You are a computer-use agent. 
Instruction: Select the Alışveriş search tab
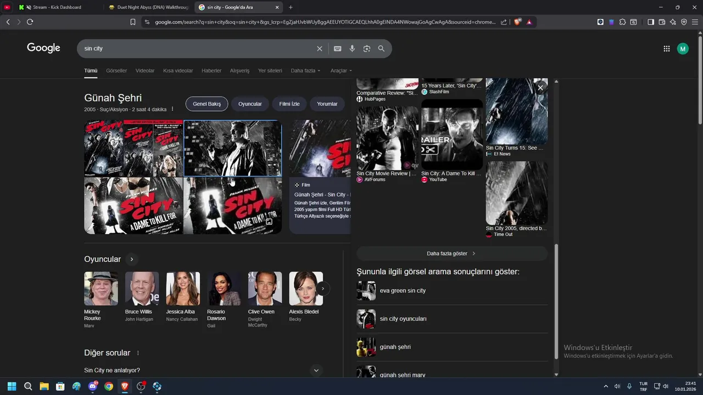point(239,71)
